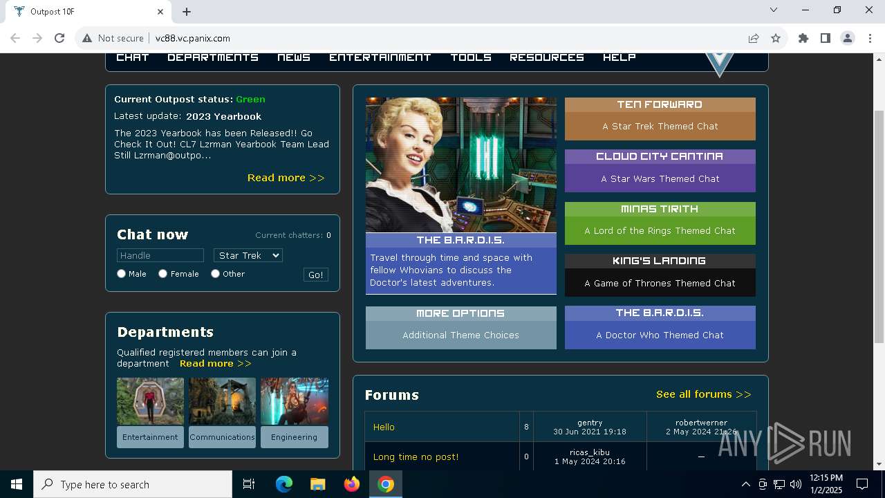Image resolution: width=885 pixels, height=498 pixels.
Task: Open the notification center icon
Action: coord(862,484)
